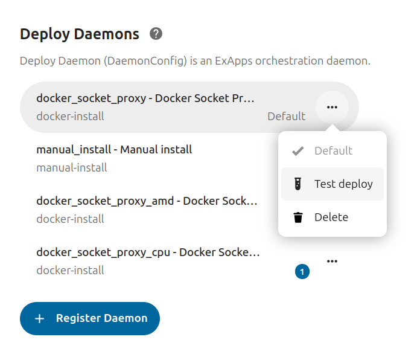The width and height of the screenshot is (420, 363).
Task: Click the Deploy Daemons heading
Action: coord(80,34)
